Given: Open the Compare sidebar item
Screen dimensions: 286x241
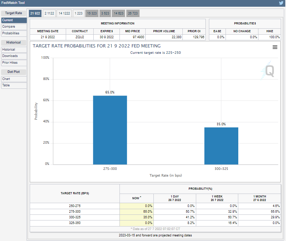Looking at the screenshot, I should point(14,27).
